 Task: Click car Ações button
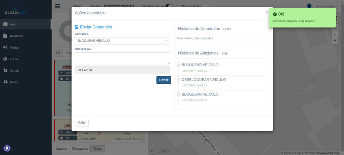pos(65,73)
